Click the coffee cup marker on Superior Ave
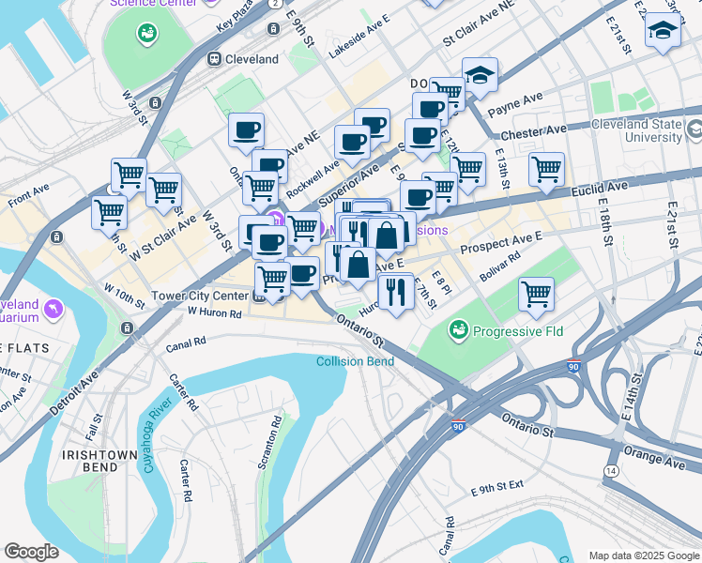This screenshot has height=563, width=702. 352,145
